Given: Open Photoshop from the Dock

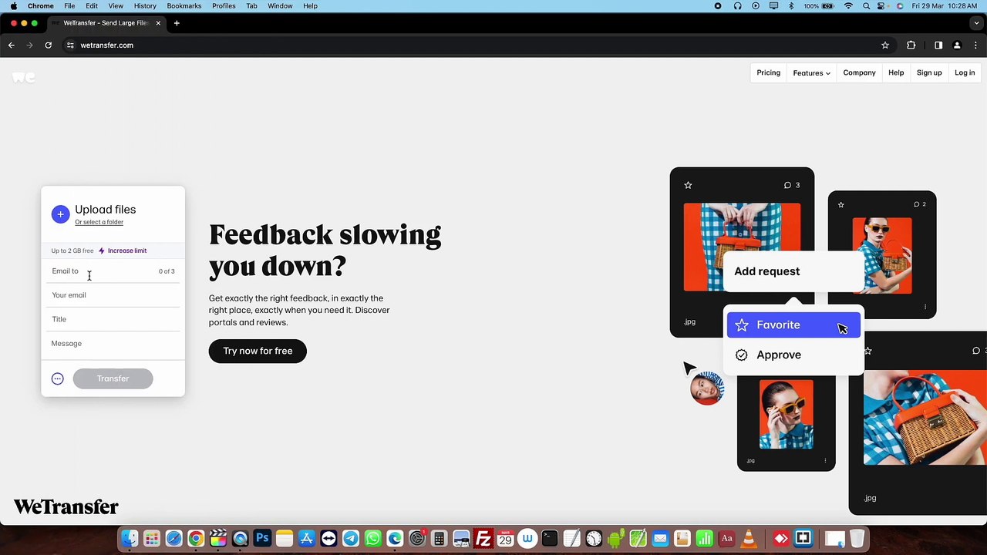Looking at the screenshot, I should pos(262,539).
